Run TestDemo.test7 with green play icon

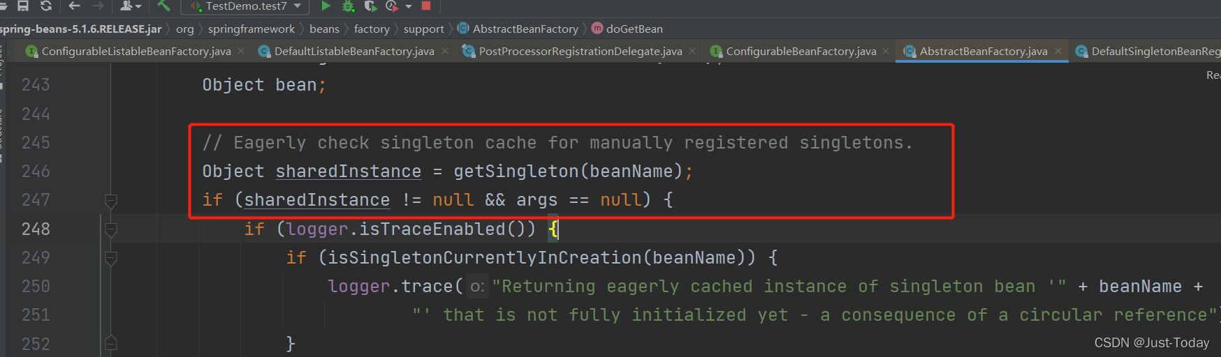326,6
